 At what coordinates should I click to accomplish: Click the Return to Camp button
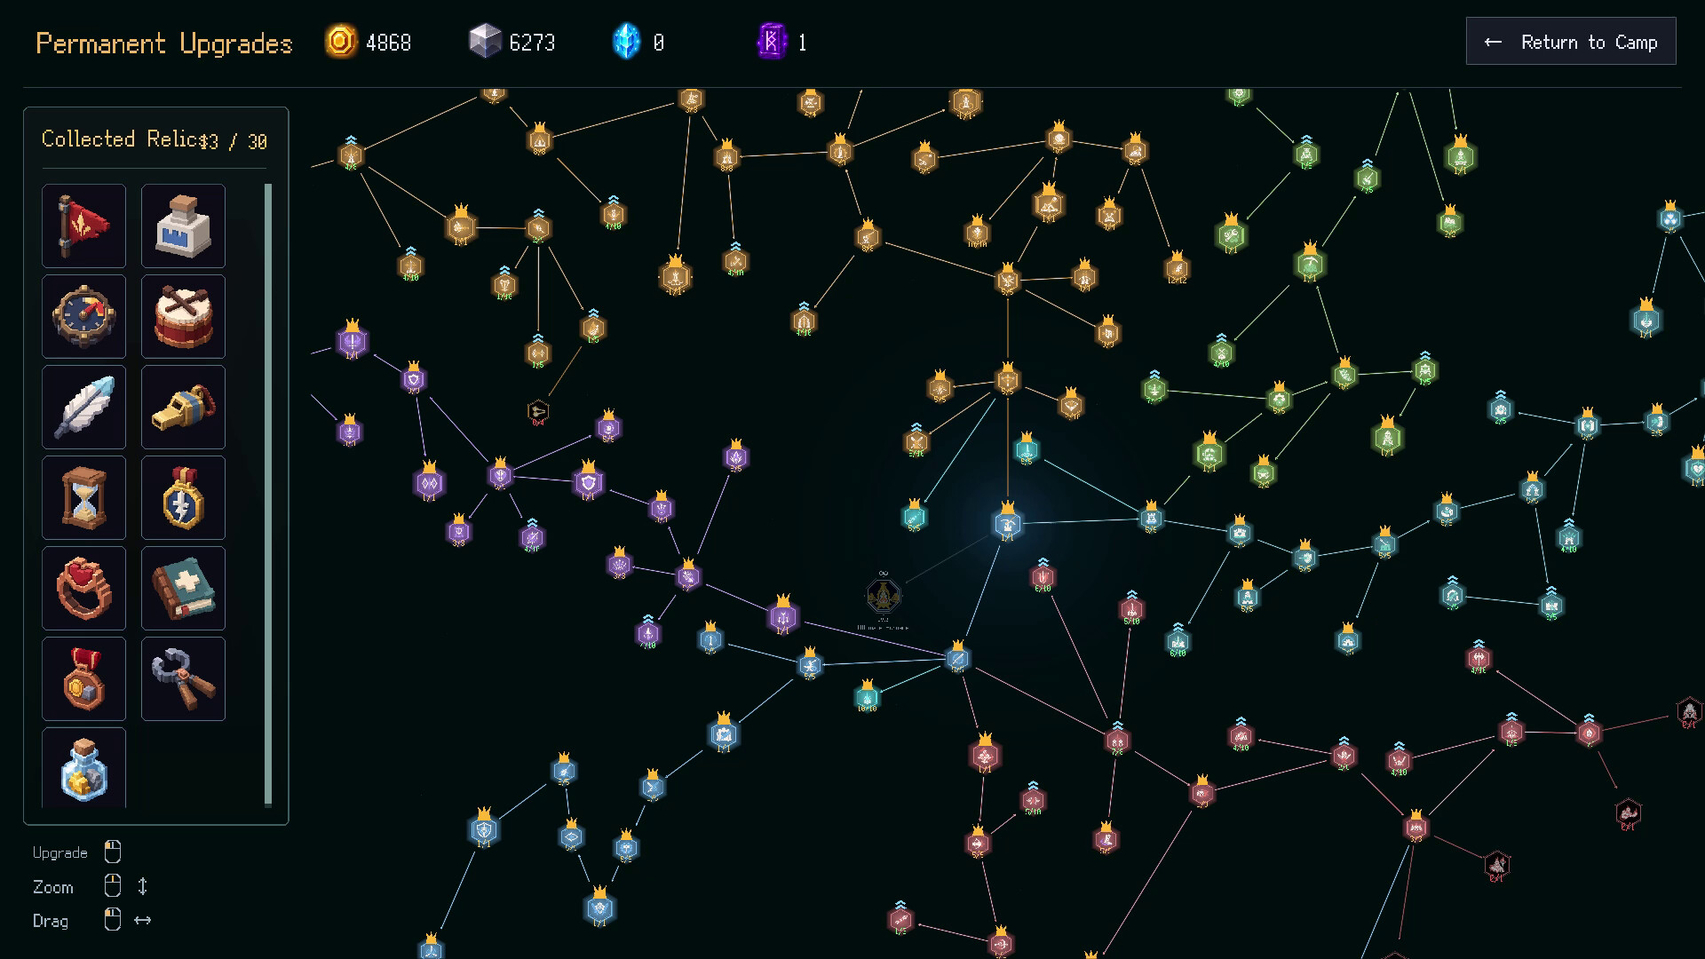click(1570, 42)
